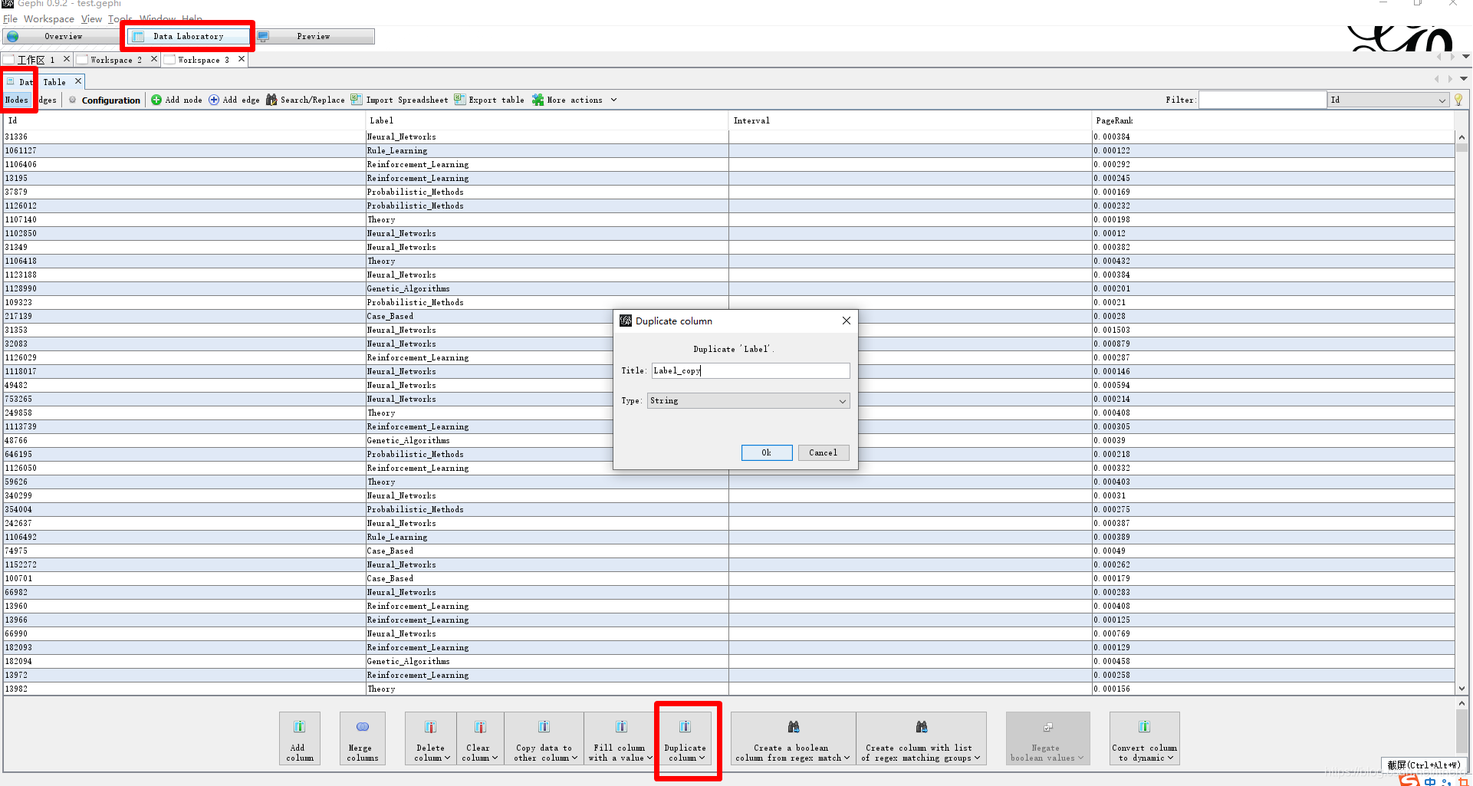Viewport: 1473px width, 786px height.
Task: Click the lightbulb help icon
Action: [1458, 100]
